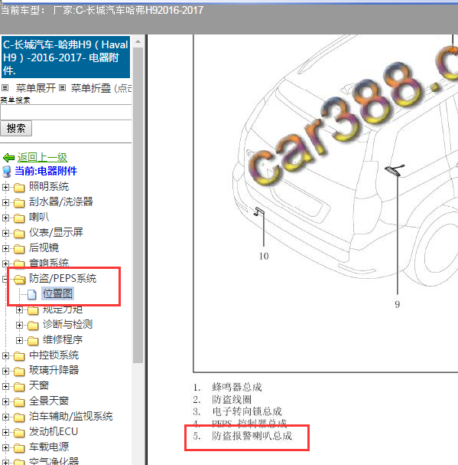Select the 诊断与检测 tree label
The width and height of the screenshot is (458, 465).
[67, 324]
